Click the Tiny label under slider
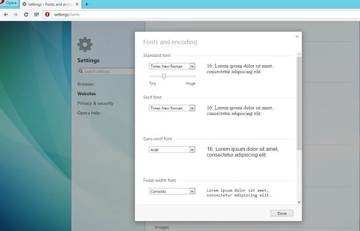 pos(152,83)
